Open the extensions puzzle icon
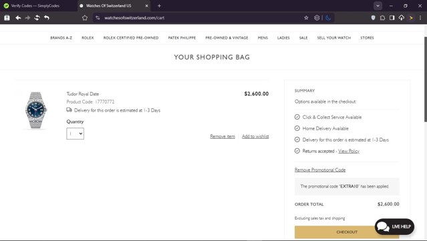The image size is (427, 241). [x=382, y=17]
